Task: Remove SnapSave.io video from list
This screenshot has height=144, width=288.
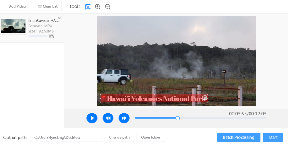Action: (x=59, y=18)
